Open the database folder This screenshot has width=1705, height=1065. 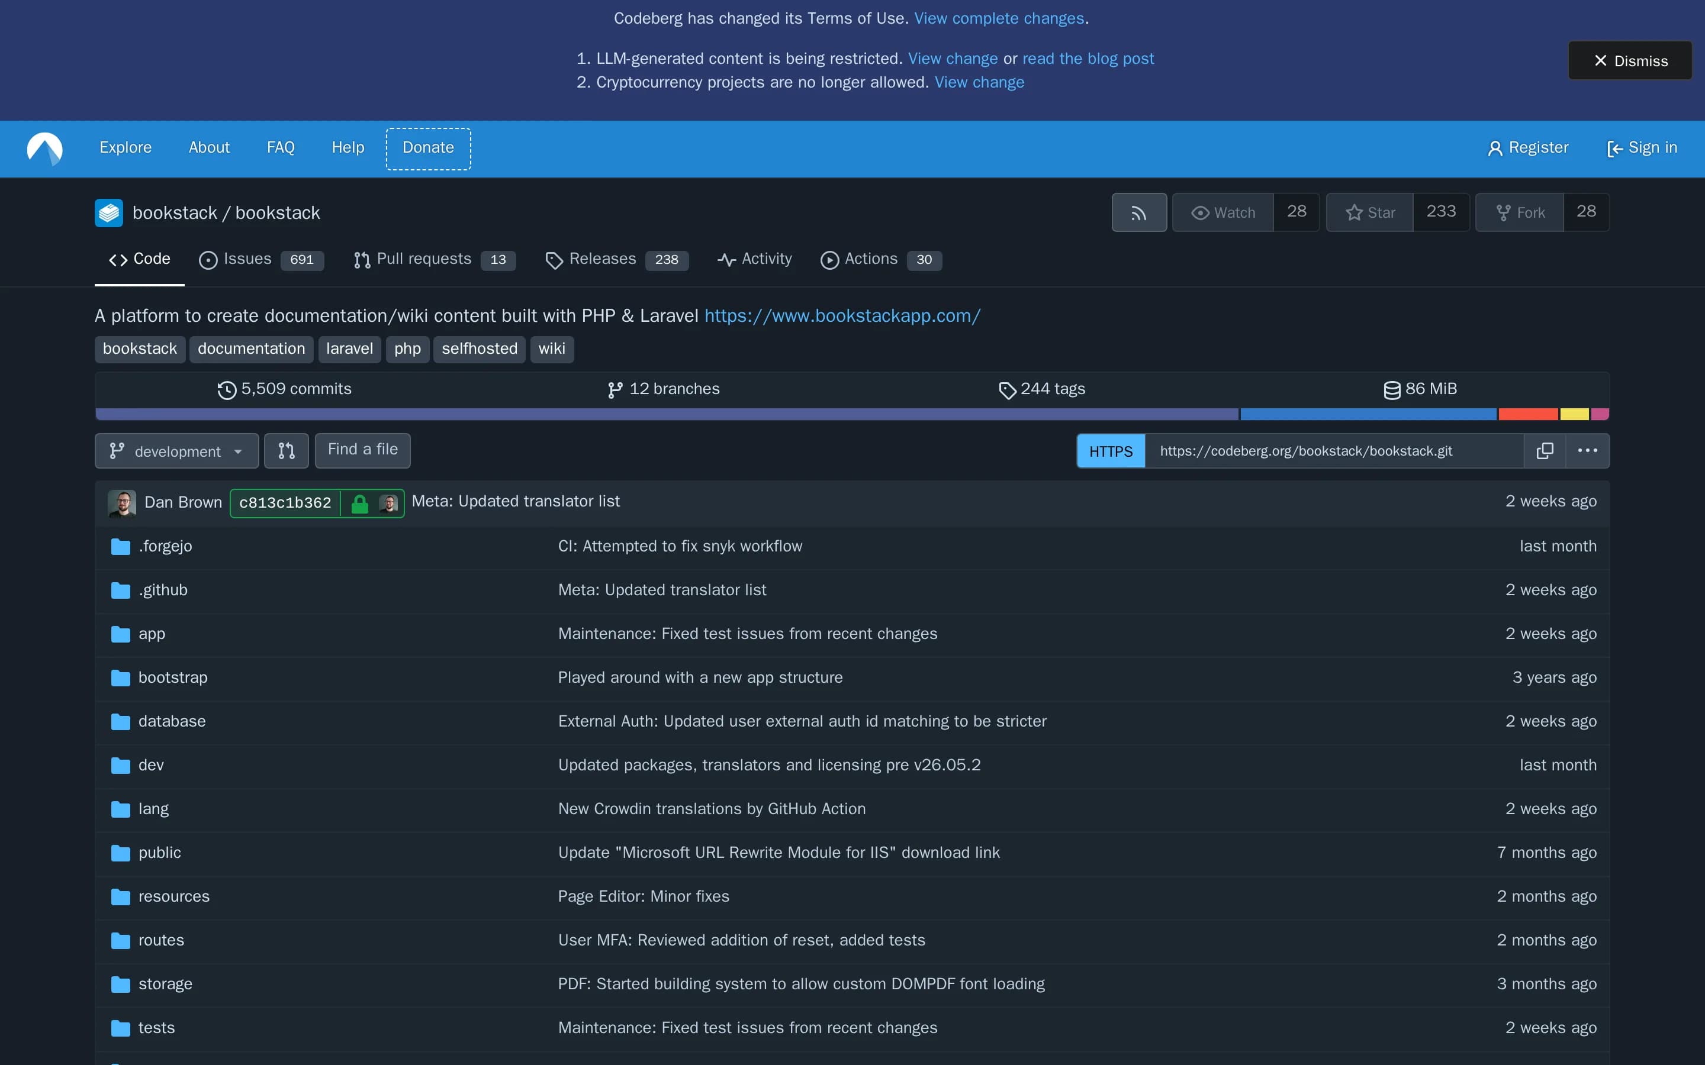tap(172, 721)
